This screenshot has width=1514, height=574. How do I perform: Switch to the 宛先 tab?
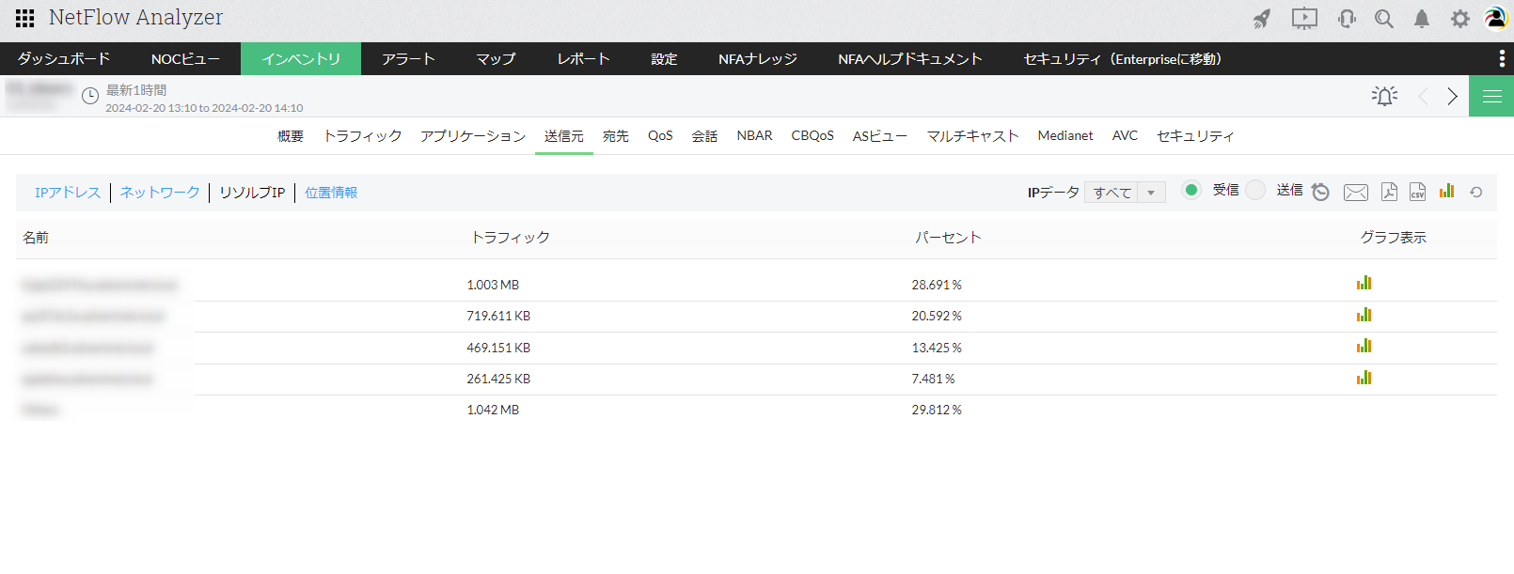click(615, 136)
